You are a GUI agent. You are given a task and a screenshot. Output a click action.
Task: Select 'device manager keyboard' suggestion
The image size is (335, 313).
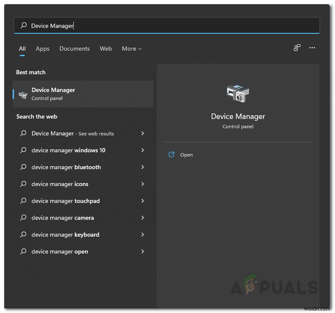click(83, 235)
